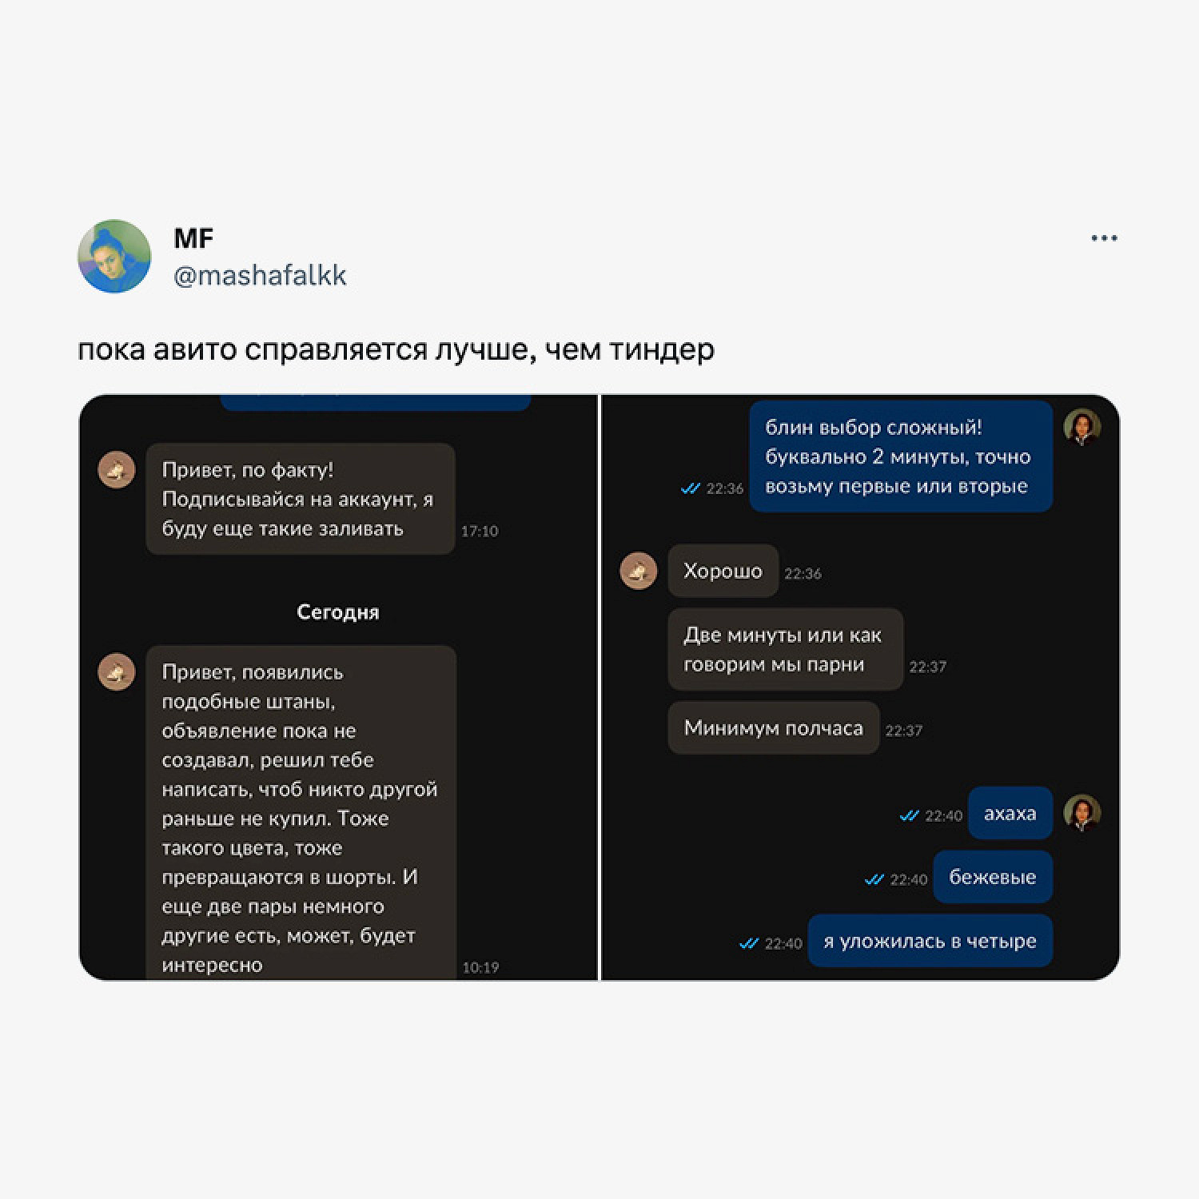Screen dimensions: 1199x1199
Task: Click the read checkmarks beside 22:36 timestamp
Action: pos(690,488)
